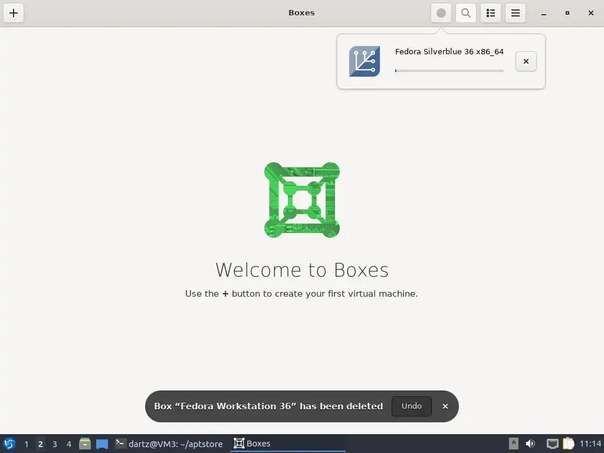This screenshot has height=453, width=604.
Task: Open the volume control tray icon
Action: tap(530, 444)
